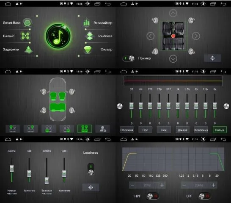This screenshot has height=203, width=231.
Task: Click the 1k equalizer band slider
Action: tap(178, 106)
